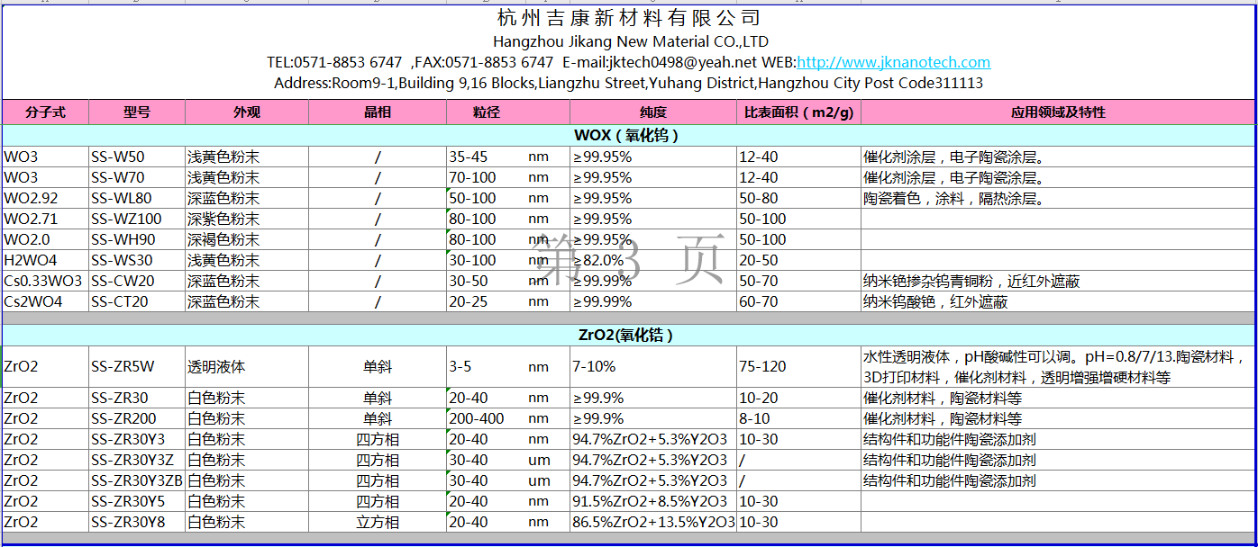Click the 水性透明液体 application description cell
This screenshot has height=547, width=1258.
click(x=1058, y=367)
